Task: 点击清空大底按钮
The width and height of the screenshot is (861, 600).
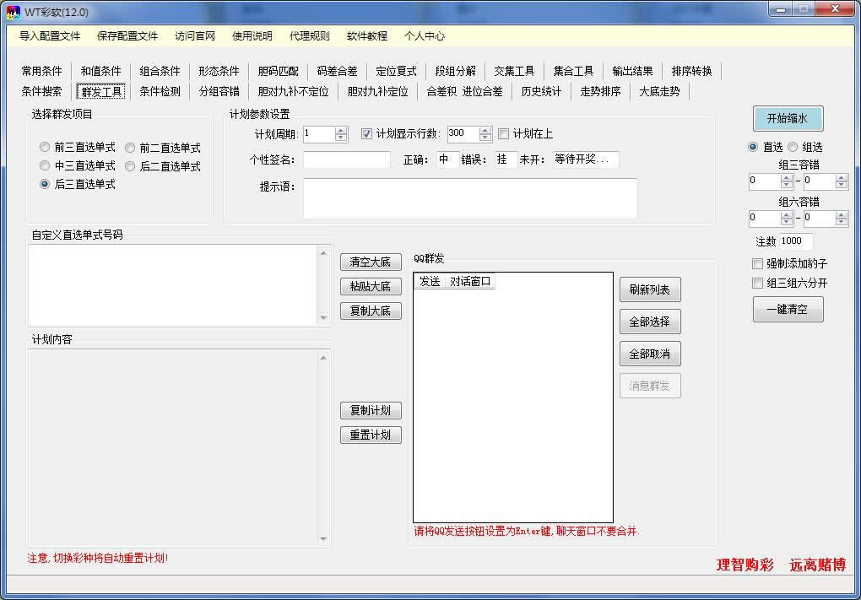Action: point(370,262)
